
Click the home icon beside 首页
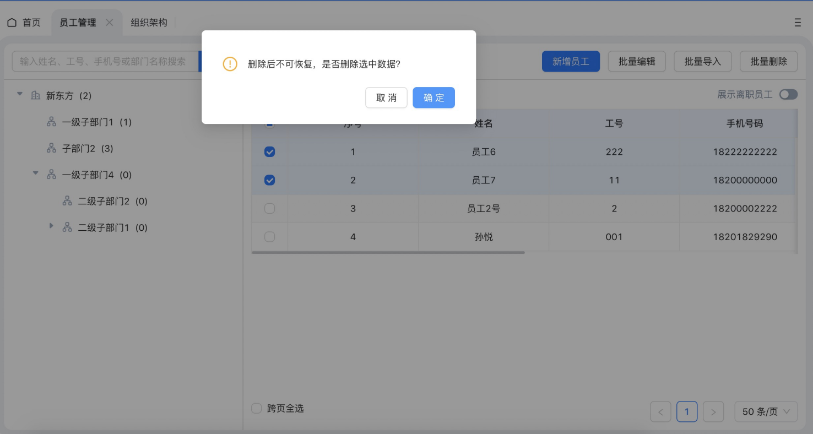[12, 23]
